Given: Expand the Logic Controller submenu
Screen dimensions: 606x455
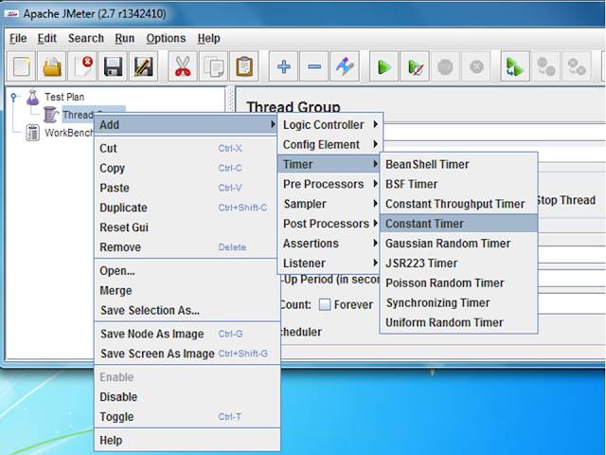Looking at the screenshot, I should tap(330, 124).
